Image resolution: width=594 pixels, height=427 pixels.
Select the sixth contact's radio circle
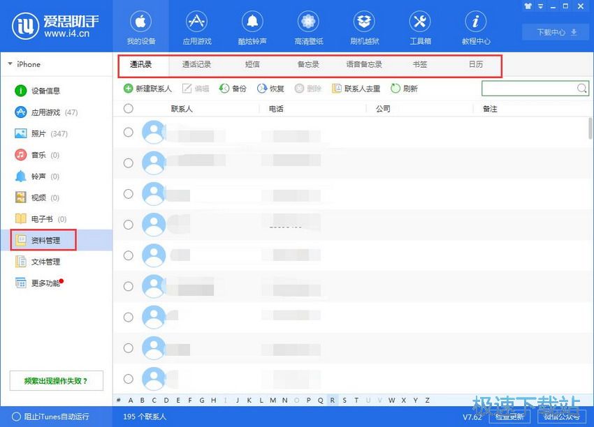point(129,286)
